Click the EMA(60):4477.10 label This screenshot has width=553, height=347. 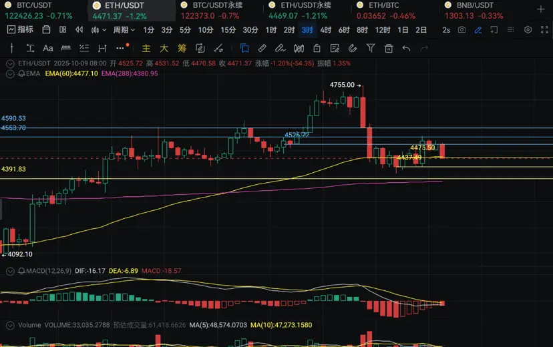point(71,73)
